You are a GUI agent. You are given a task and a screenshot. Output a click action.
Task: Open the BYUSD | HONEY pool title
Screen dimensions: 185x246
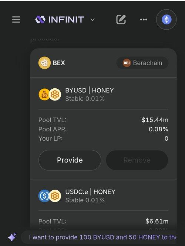click(90, 91)
